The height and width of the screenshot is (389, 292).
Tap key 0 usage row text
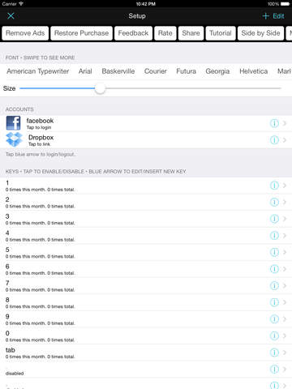pyautogui.click(x=40, y=340)
